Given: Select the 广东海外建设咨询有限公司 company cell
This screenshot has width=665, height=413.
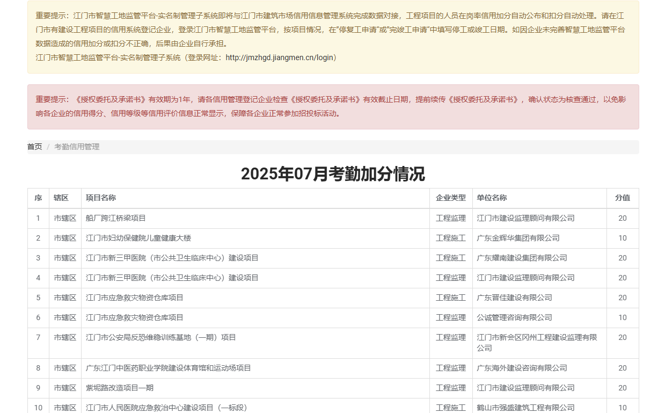Looking at the screenshot, I should 540,368.
